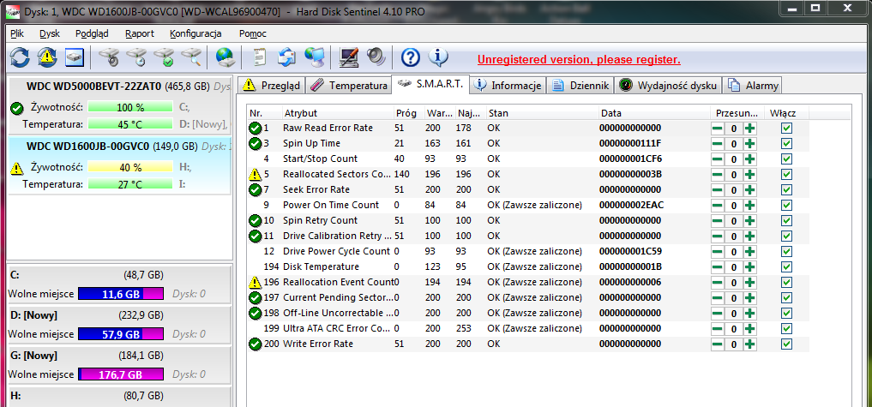Click the offset value field for Drive Power Cycle Count
Screen dimensions: 872x407
tap(734, 252)
